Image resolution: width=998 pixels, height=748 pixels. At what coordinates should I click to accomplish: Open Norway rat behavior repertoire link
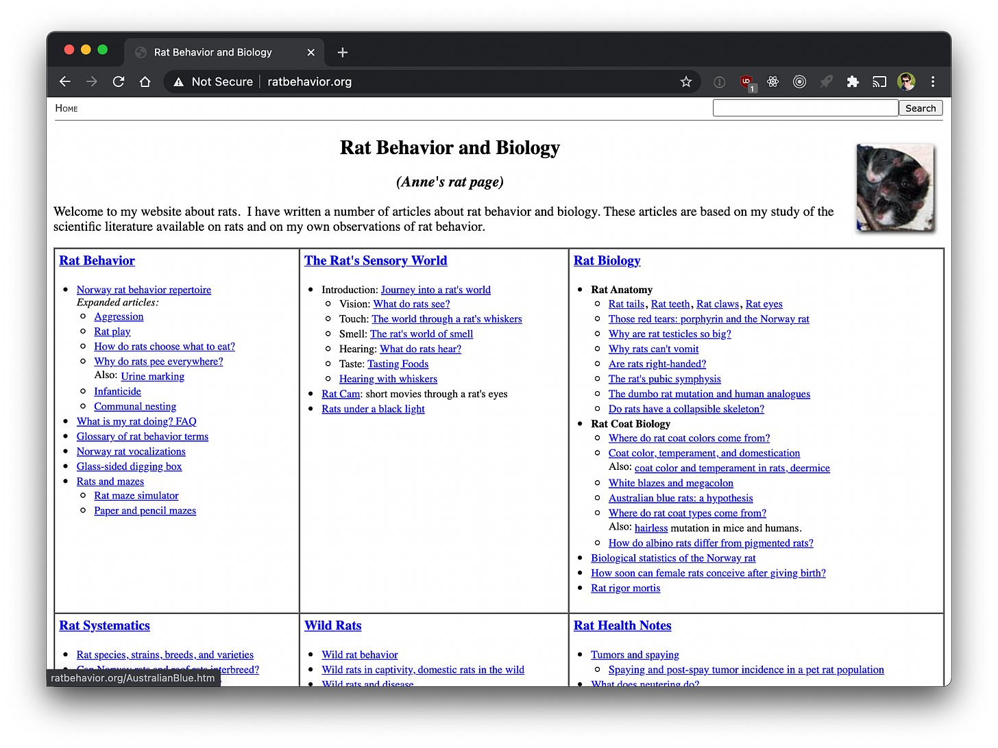pos(144,290)
